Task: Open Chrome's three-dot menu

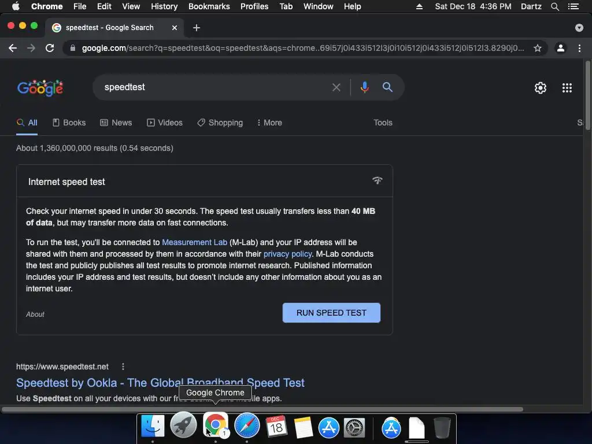Action: point(579,48)
